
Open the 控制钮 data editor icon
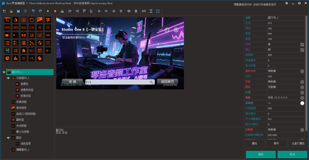coord(302,130)
